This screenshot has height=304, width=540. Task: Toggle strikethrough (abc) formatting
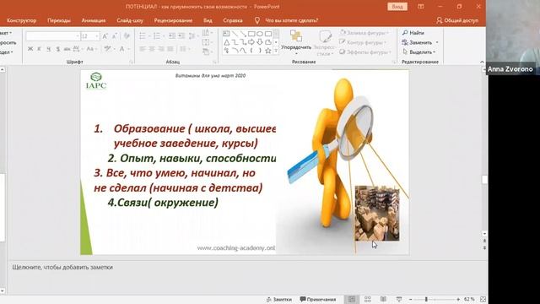pyautogui.click(x=67, y=49)
